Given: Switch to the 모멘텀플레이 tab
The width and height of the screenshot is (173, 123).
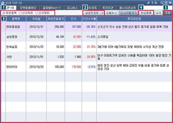Looking at the screenshot, I should [28, 8].
